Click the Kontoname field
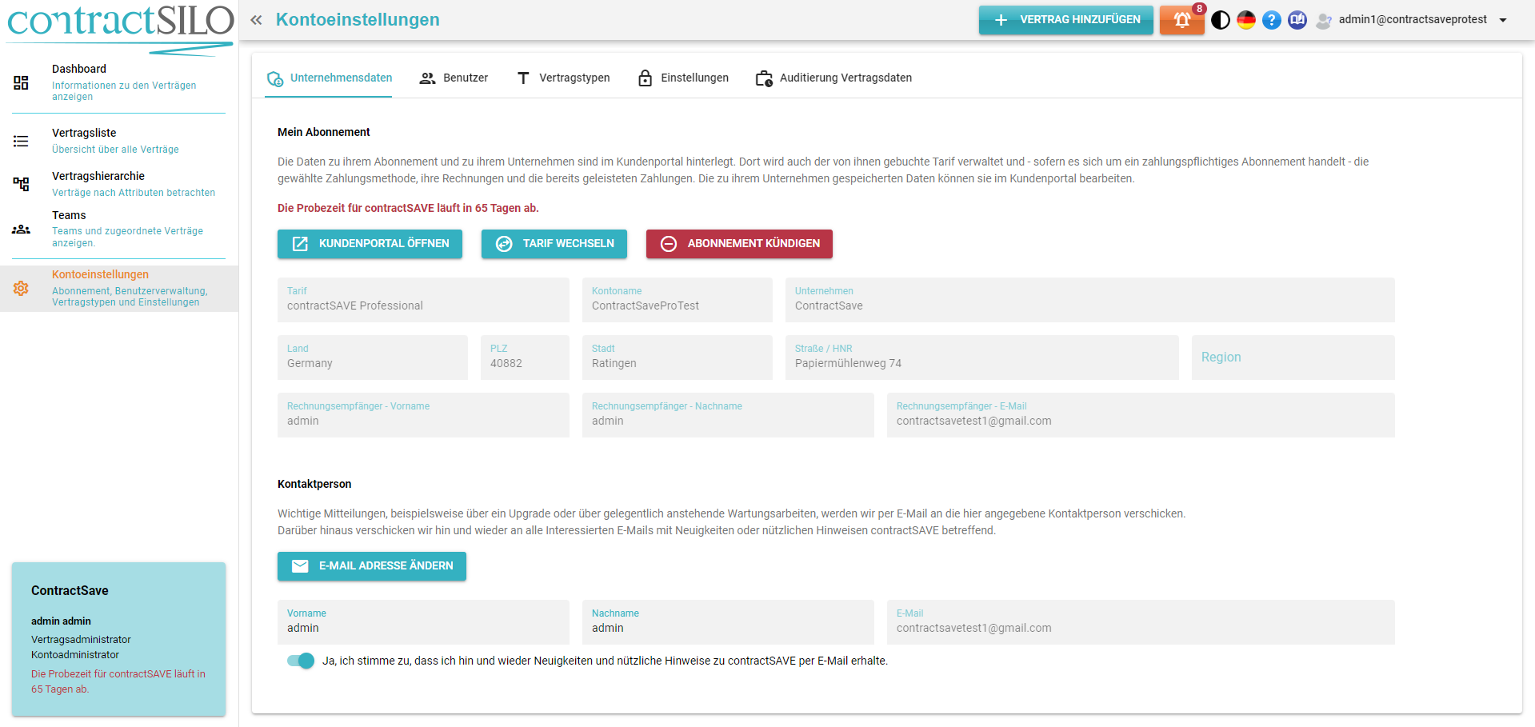The image size is (1535, 727). 678,300
